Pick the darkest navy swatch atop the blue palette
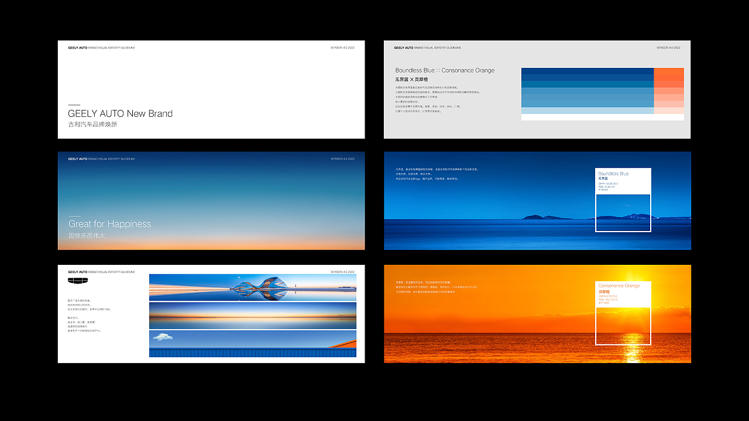Viewport: 749px width, 421px height. tap(587, 71)
